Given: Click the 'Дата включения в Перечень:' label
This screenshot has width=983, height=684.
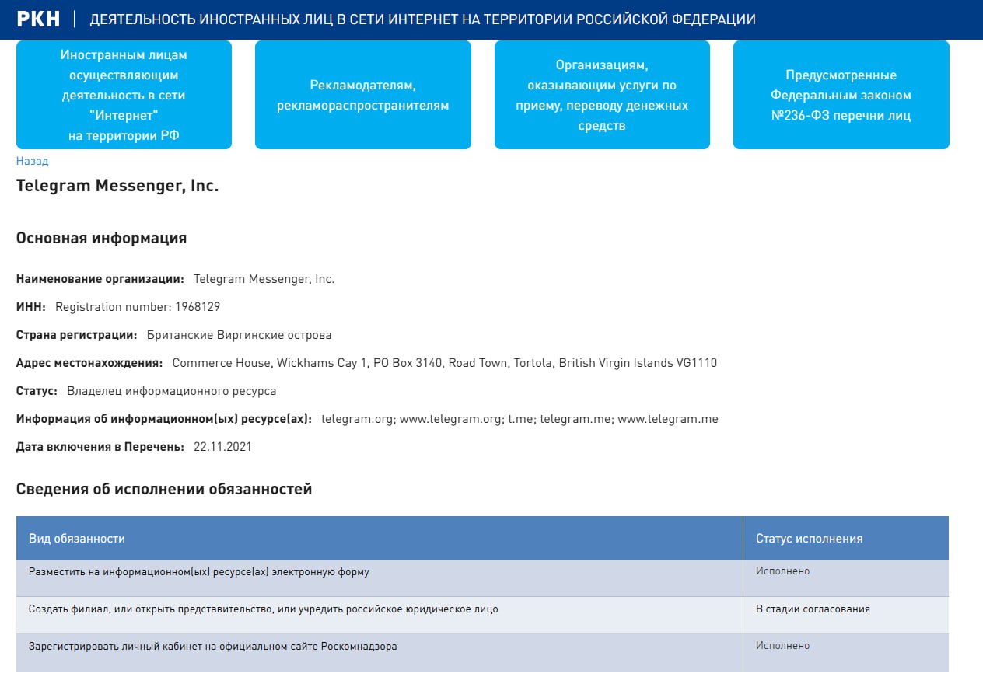Looking at the screenshot, I should tap(100, 447).
